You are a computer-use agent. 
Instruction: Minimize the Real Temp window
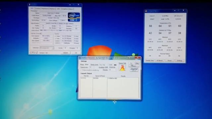[175, 10]
